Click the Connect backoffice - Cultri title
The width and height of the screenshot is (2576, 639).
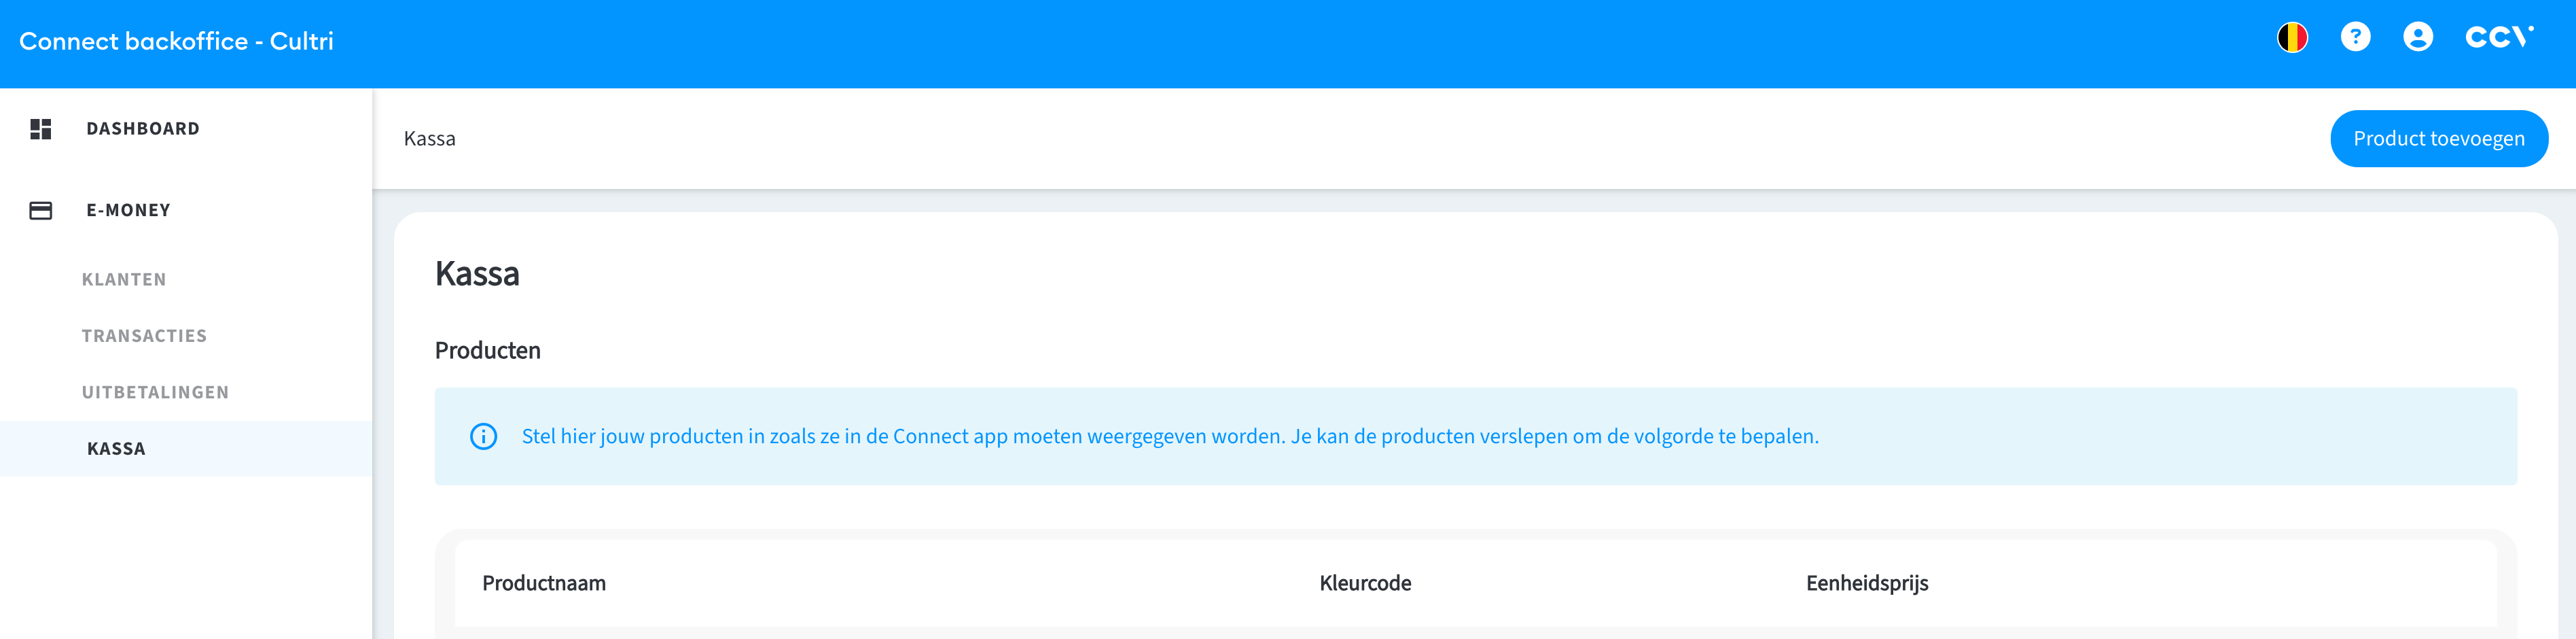tap(176, 41)
